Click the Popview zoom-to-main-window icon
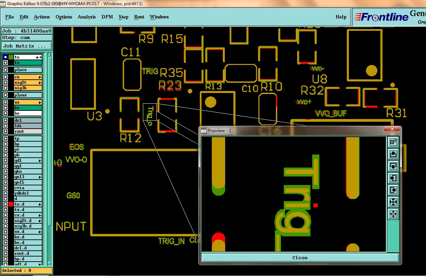The width and height of the screenshot is (426, 276). (x=393, y=142)
